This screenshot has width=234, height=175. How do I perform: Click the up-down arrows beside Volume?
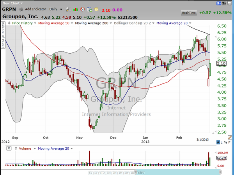click(x=16, y=149)
